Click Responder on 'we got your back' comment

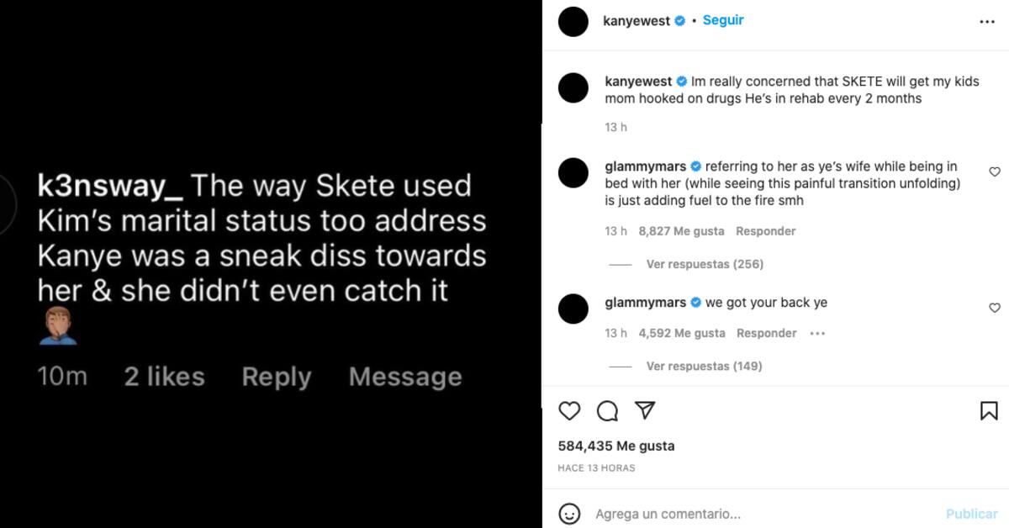coord(766,334)
